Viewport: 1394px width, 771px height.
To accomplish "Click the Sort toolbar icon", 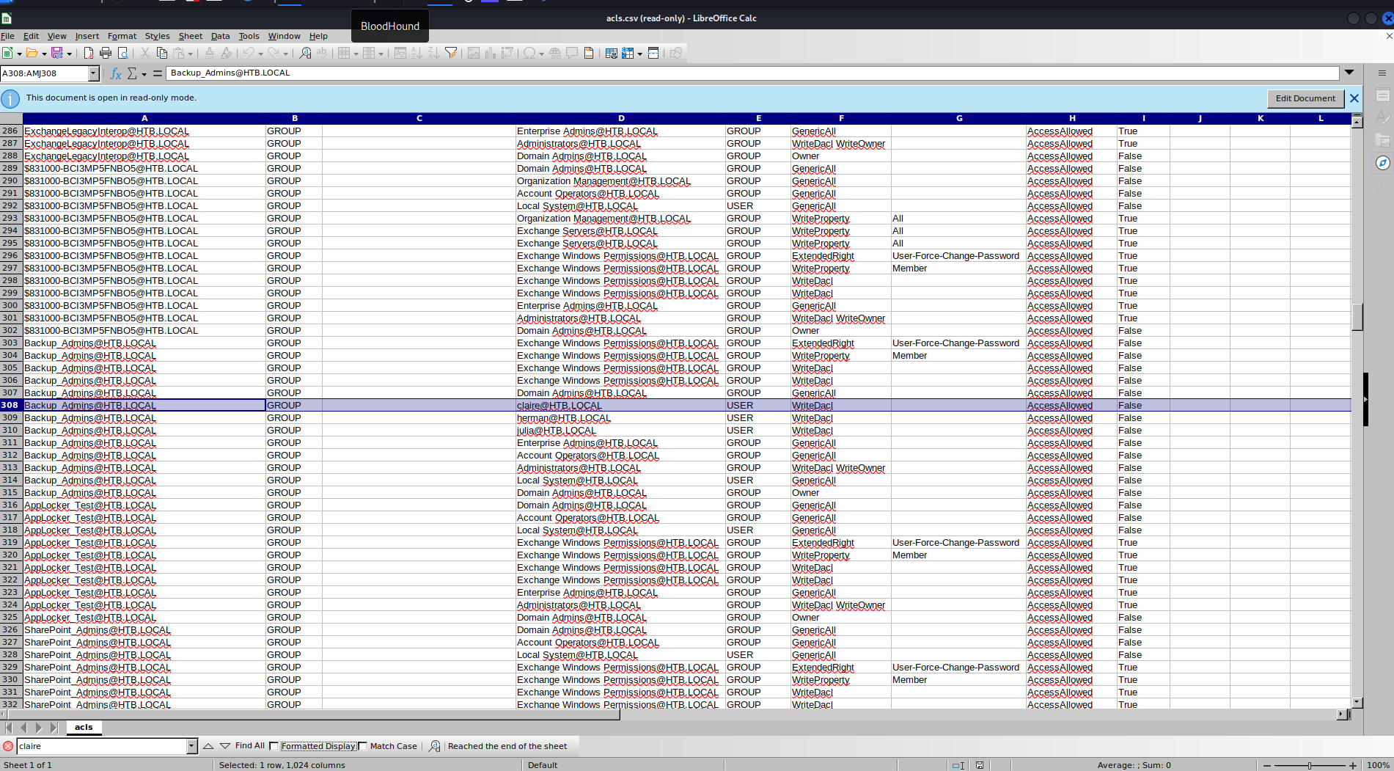I will (400, 53).
